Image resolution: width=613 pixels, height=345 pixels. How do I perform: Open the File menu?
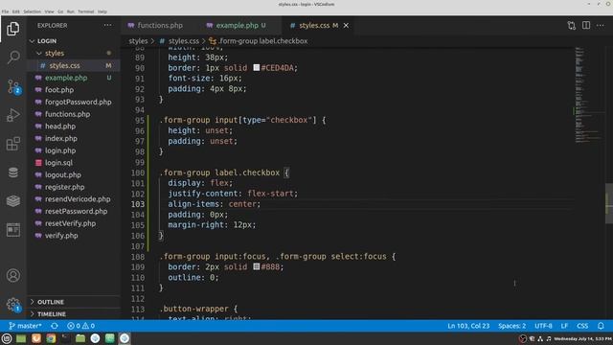click(5, 11)
